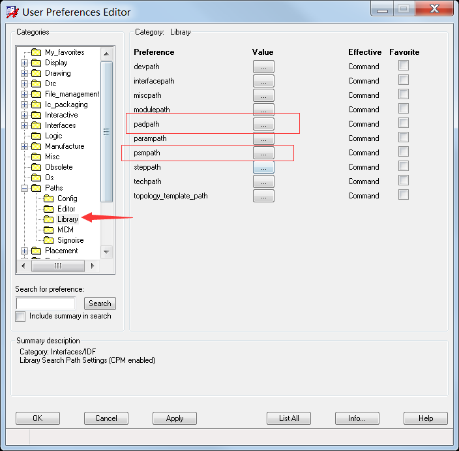Mark psmpath as a favorite
The image size is (459, 451).
click(404, 151)
